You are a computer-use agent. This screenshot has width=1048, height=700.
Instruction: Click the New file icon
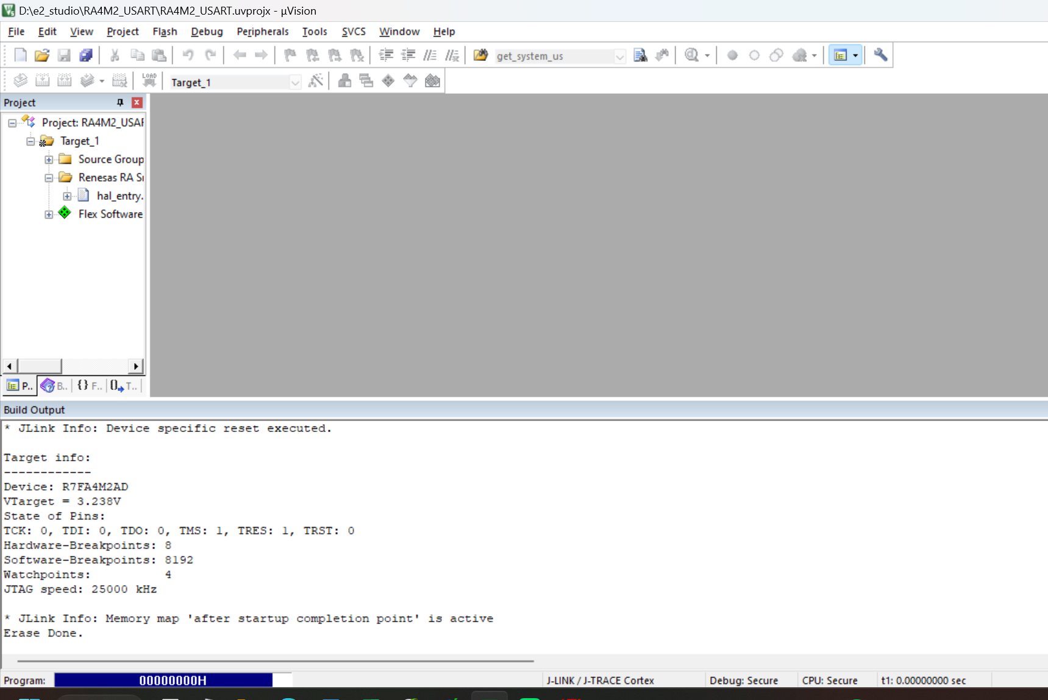(x=20, y=55)
